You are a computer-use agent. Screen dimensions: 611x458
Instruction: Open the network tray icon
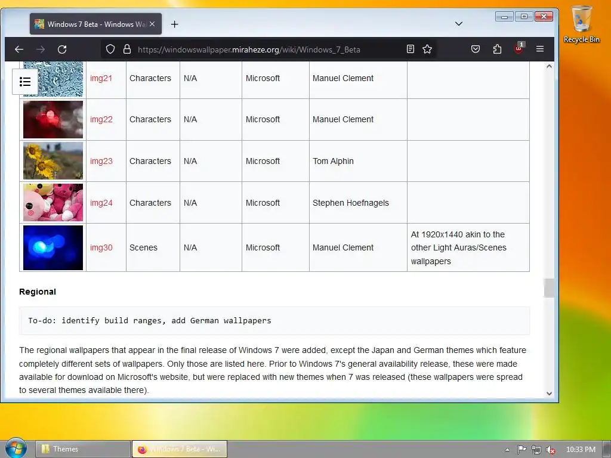(536, 450)
